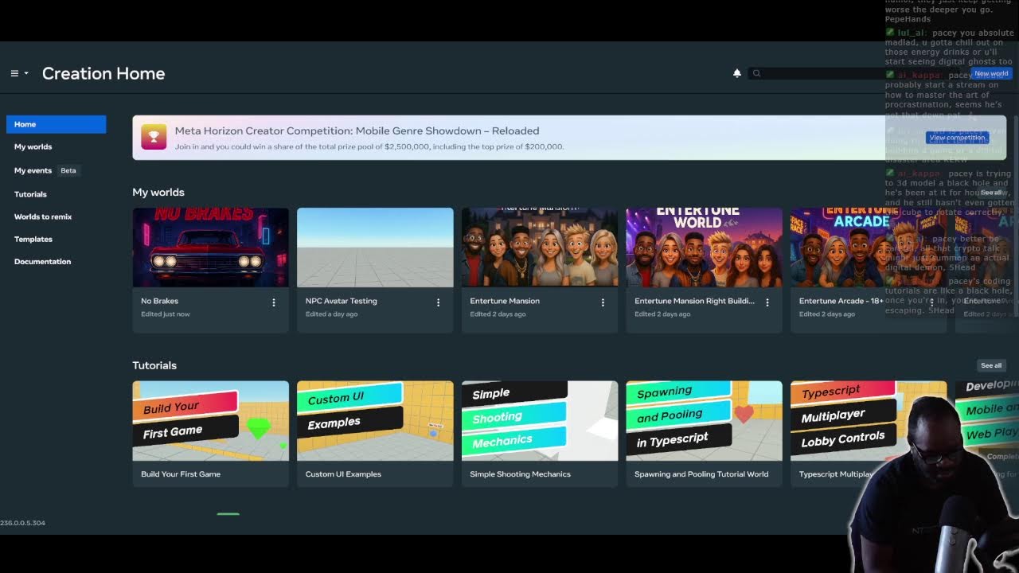Viewport: 1019px width, 573px height.
Task: Open options menu for No Brakes
Action: [274, 302]
